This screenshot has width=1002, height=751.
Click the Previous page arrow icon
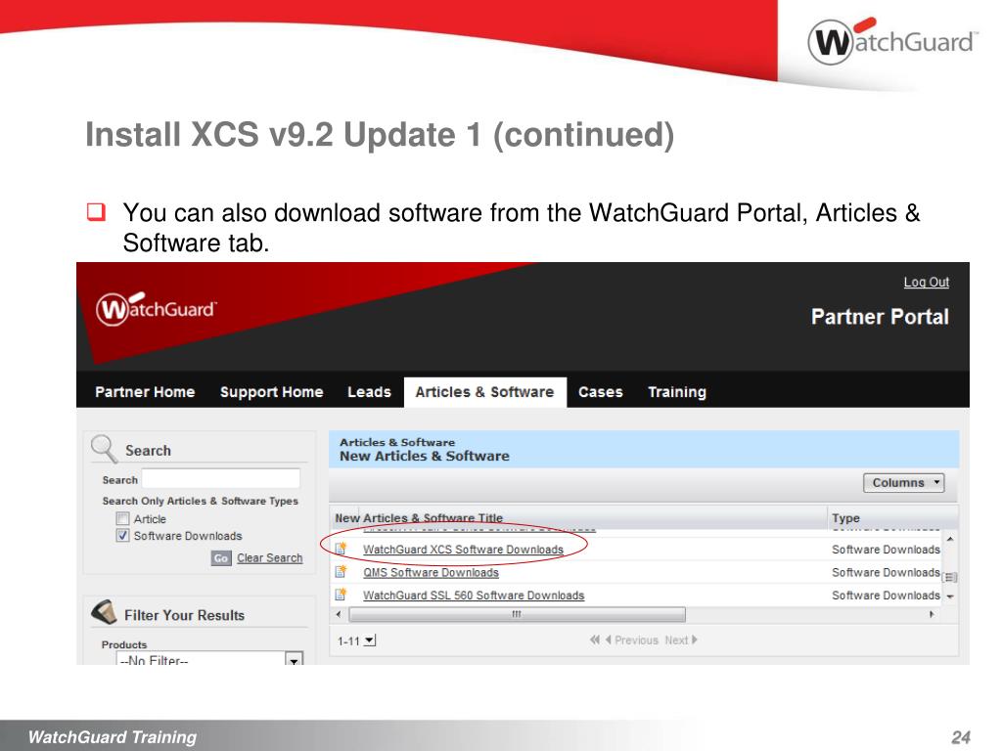(609, 640)
